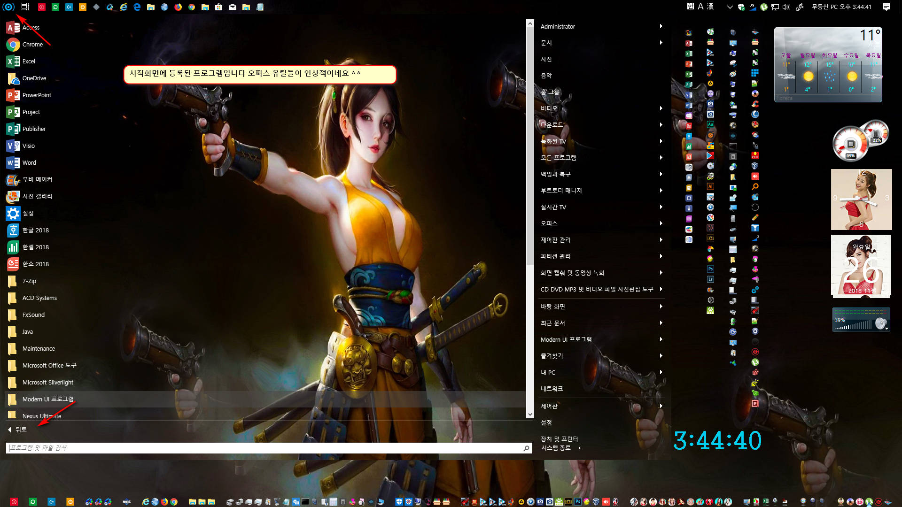
Task: Click the weather forecast gadget
Action: (828, 64)
